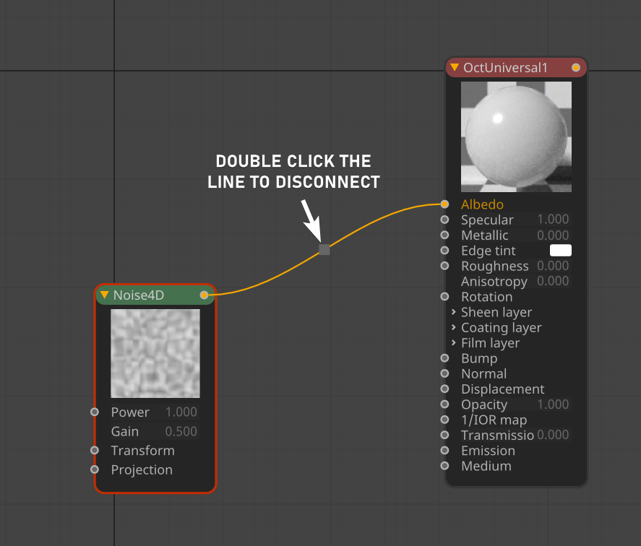This screenshot has width=641, height=546.
Task: Click the OctUniversal1 output connector pin
Action: (575, 68)
